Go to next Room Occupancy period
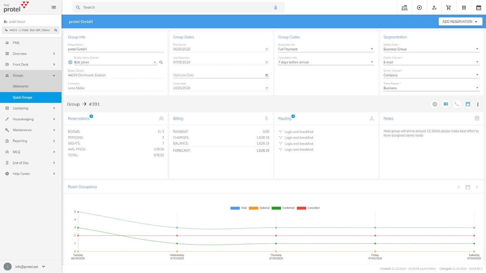486x273 pixels. click(x=477, y=187)
